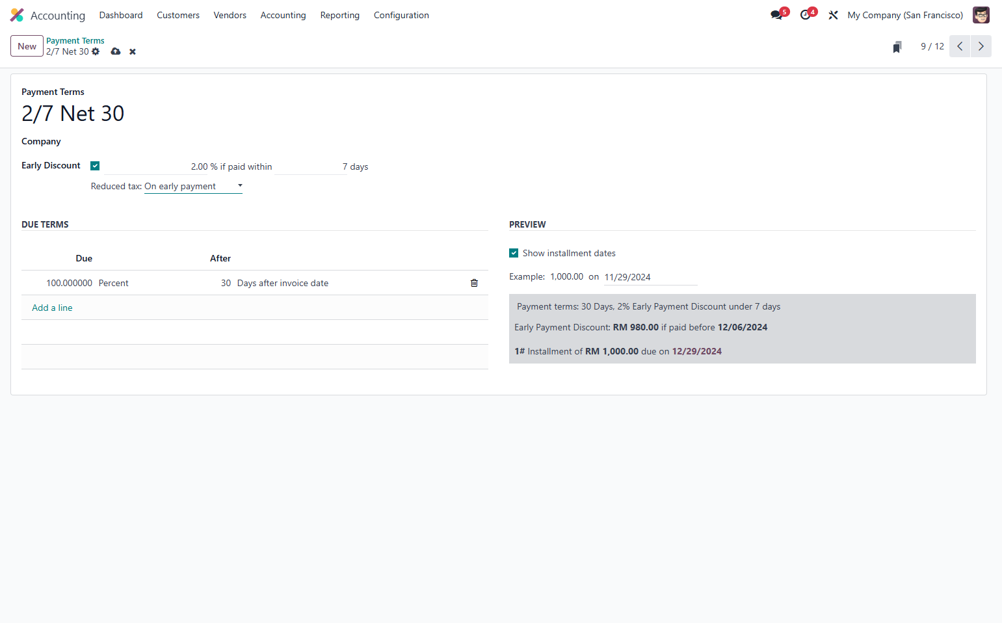Viewport: 1002px width, 623px height.
Task: Open the Customers menu
Action: [x=178, y=15]
